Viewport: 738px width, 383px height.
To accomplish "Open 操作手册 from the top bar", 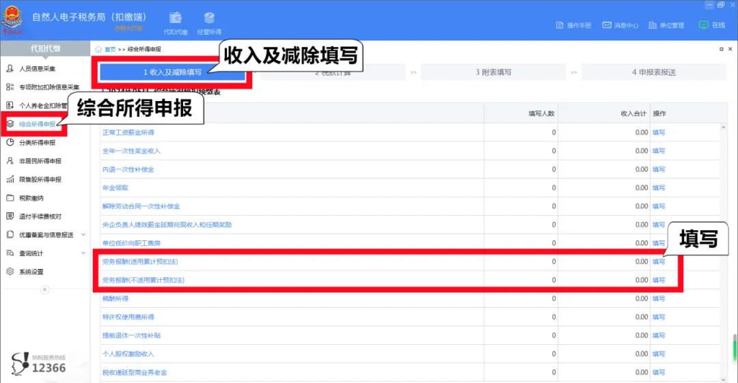I will (574, 25).
